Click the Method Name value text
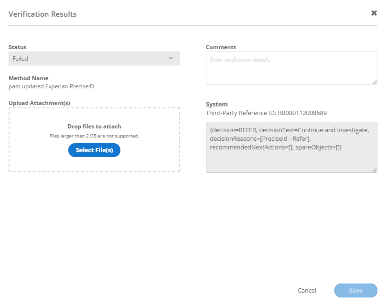This screenshot has height=306, width=386. (x=55, y=86)
